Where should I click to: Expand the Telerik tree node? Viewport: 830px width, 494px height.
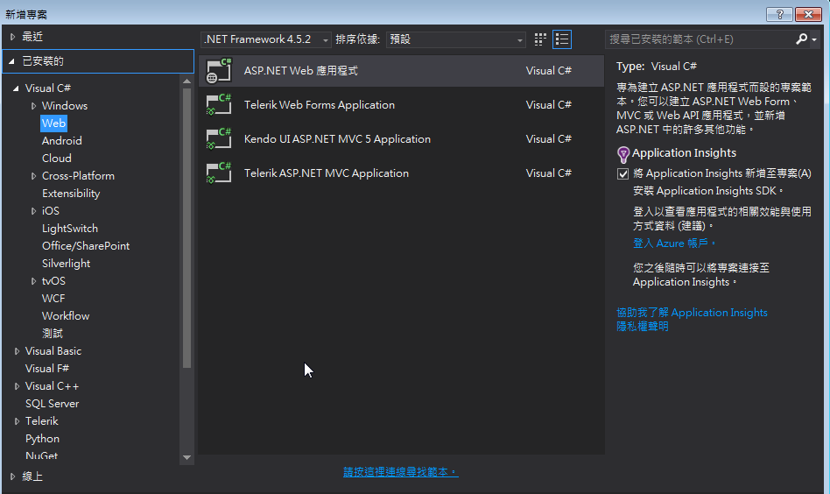tap(17, 421)
